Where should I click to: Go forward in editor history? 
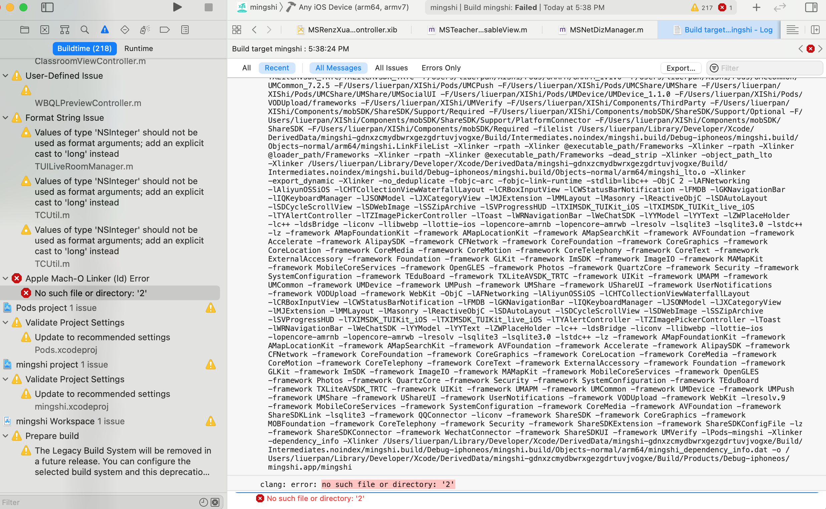(269, 30)
